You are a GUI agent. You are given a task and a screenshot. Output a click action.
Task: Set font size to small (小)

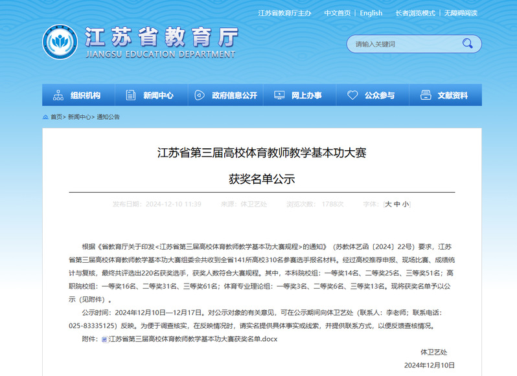406,204
